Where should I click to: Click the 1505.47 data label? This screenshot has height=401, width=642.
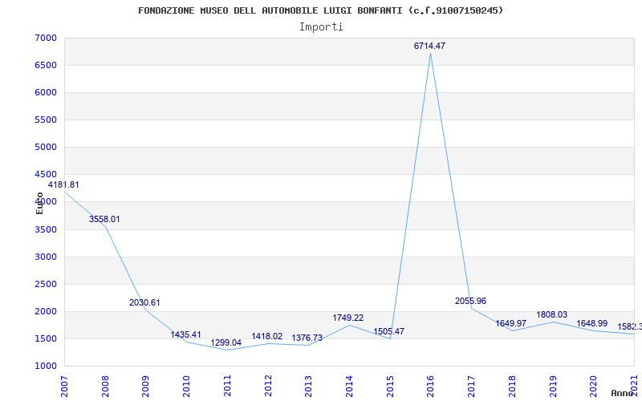point(388,331)
